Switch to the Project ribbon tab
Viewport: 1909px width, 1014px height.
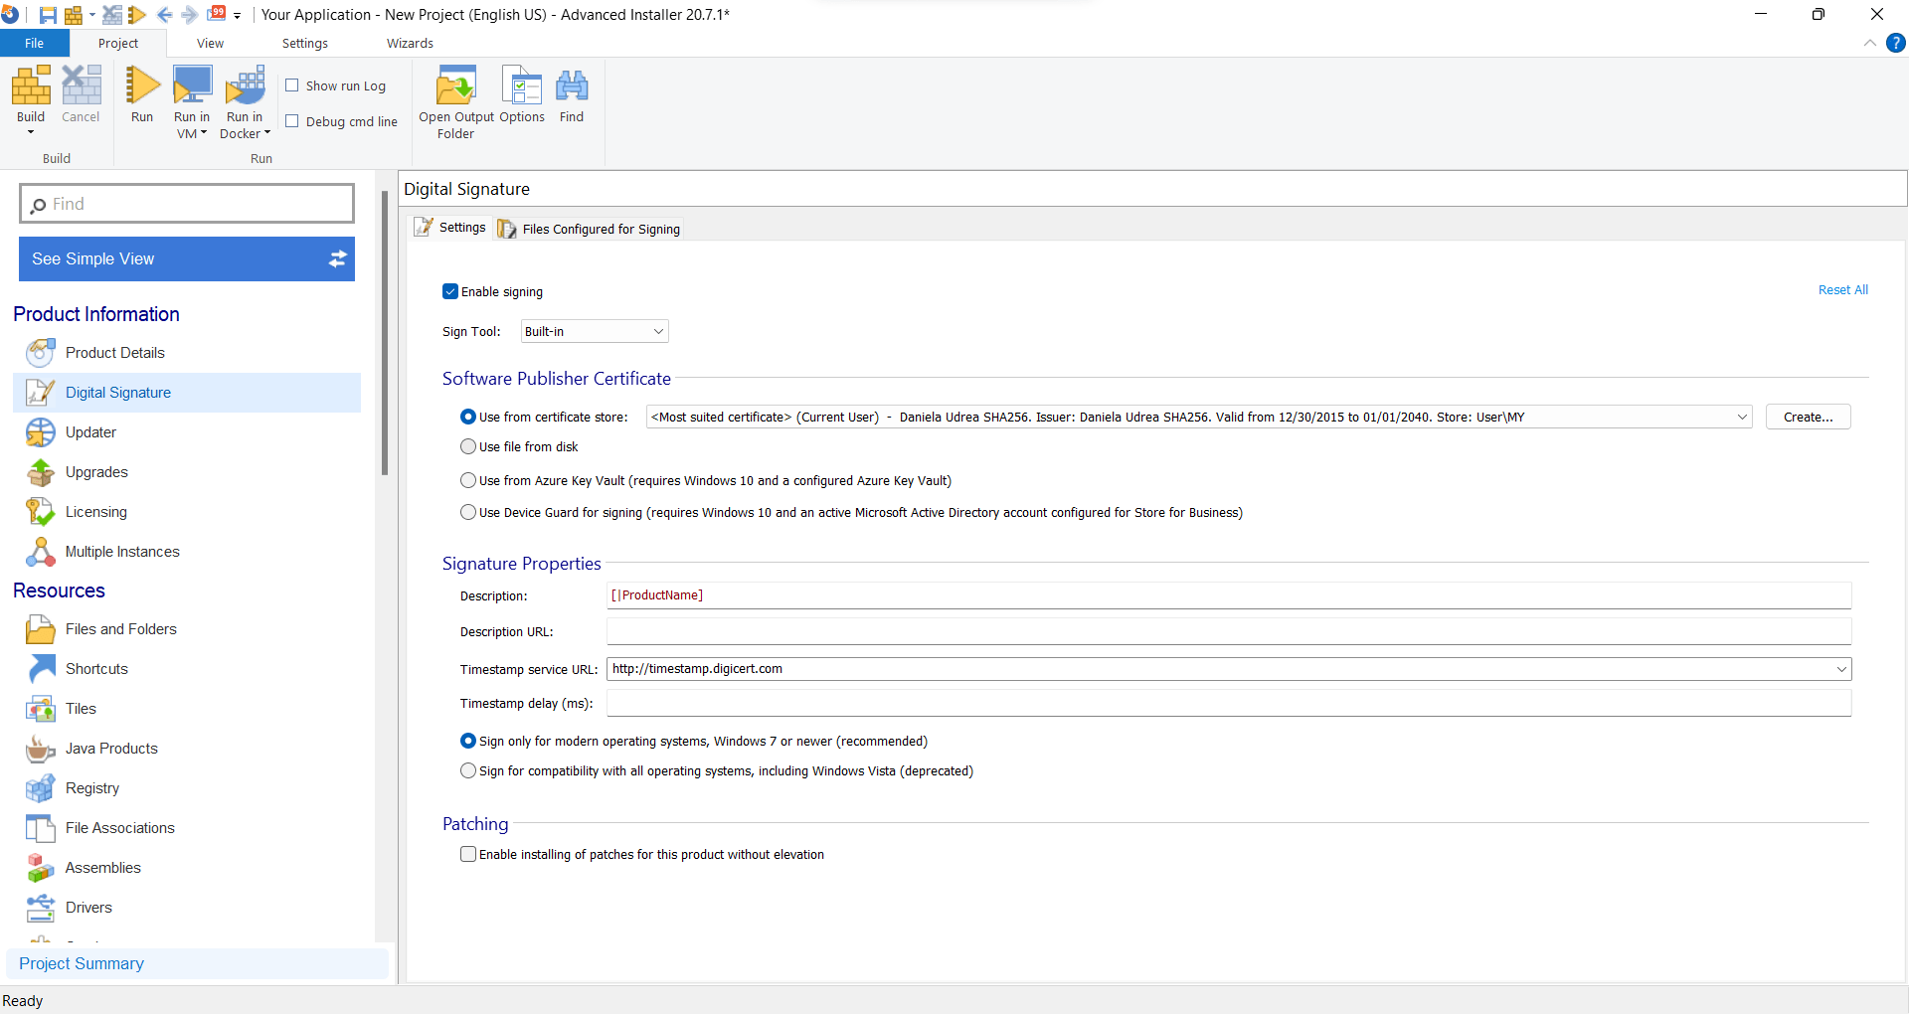118,43
